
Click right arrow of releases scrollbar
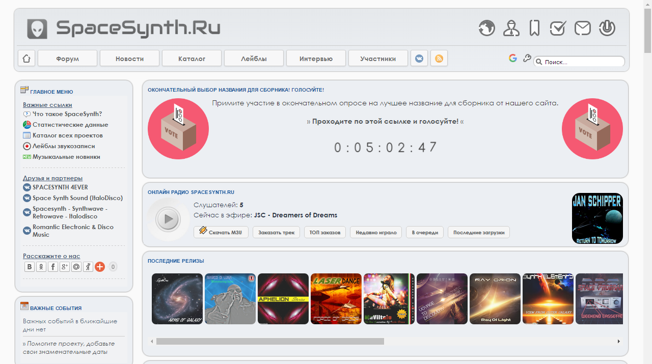pos(619,341)
